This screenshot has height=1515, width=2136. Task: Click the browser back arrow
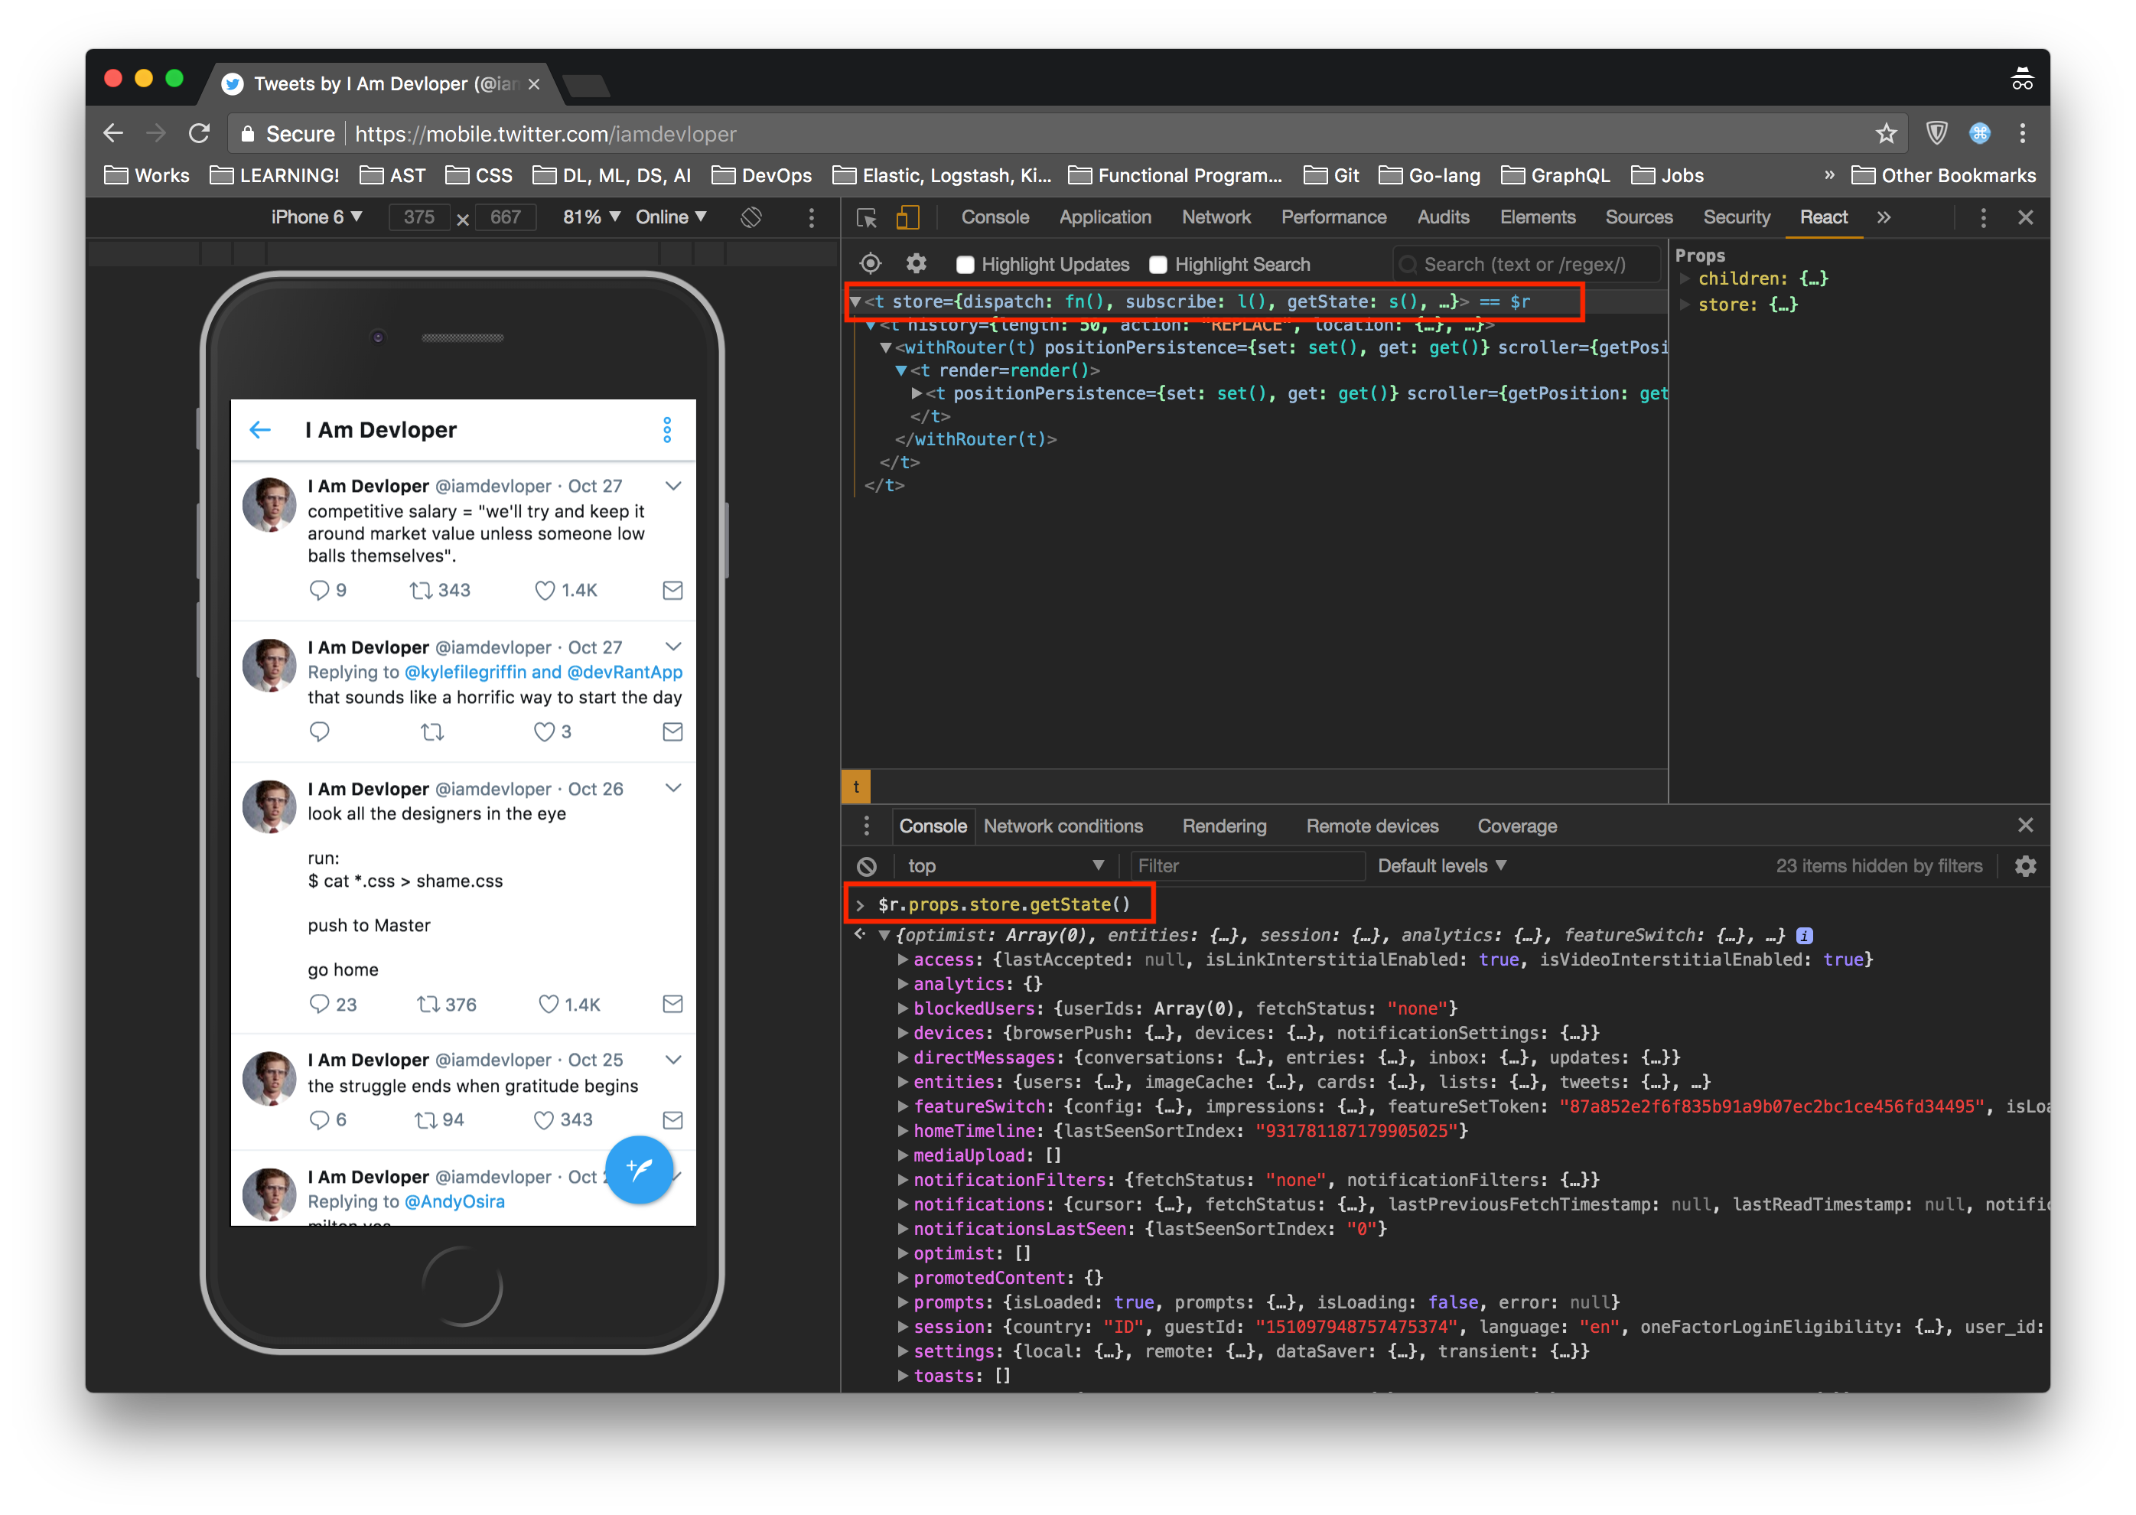point(113,133)
